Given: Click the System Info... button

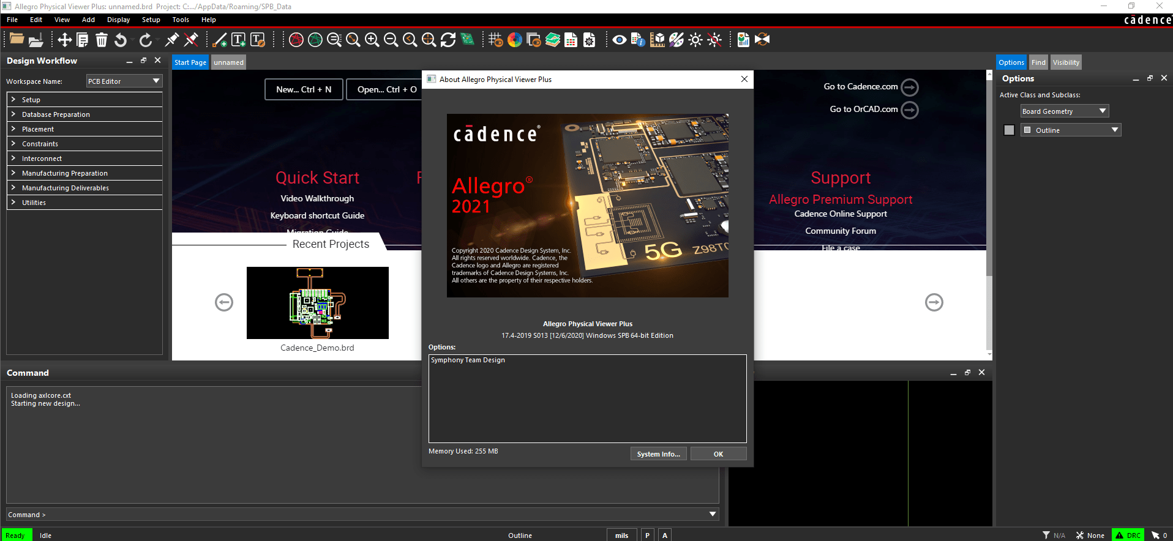Looking at the screenshot, I should click(658, 453).
